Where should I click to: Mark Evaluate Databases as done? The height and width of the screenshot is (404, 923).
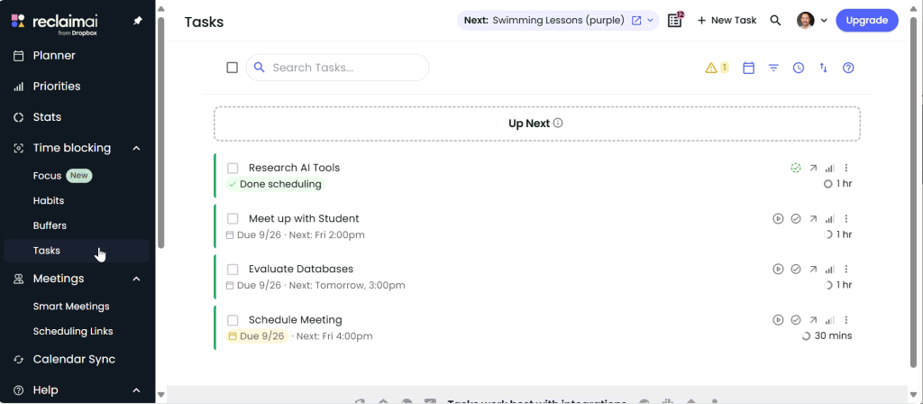click(x=796, y=269)
